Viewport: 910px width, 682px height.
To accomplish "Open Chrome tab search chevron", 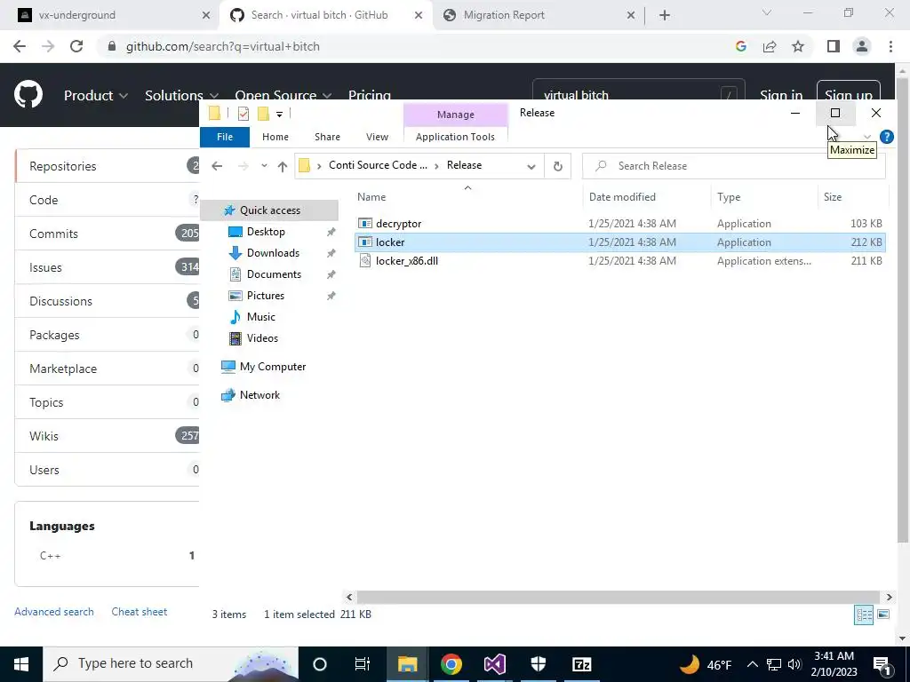I will tap(767, 12).
